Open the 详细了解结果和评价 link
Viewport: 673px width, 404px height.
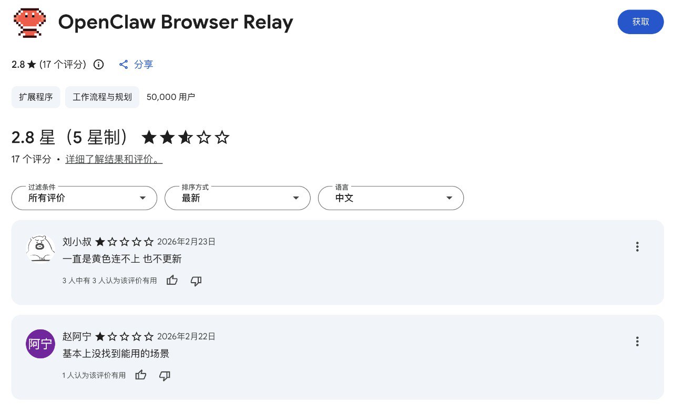[x=114, y=159]
